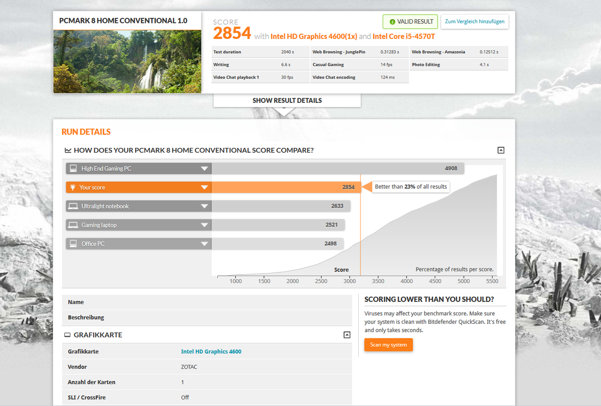Click the 4908 High End Gaming PC score bar
The width and height of the screenshot is (601, 406).
(338, 169)
